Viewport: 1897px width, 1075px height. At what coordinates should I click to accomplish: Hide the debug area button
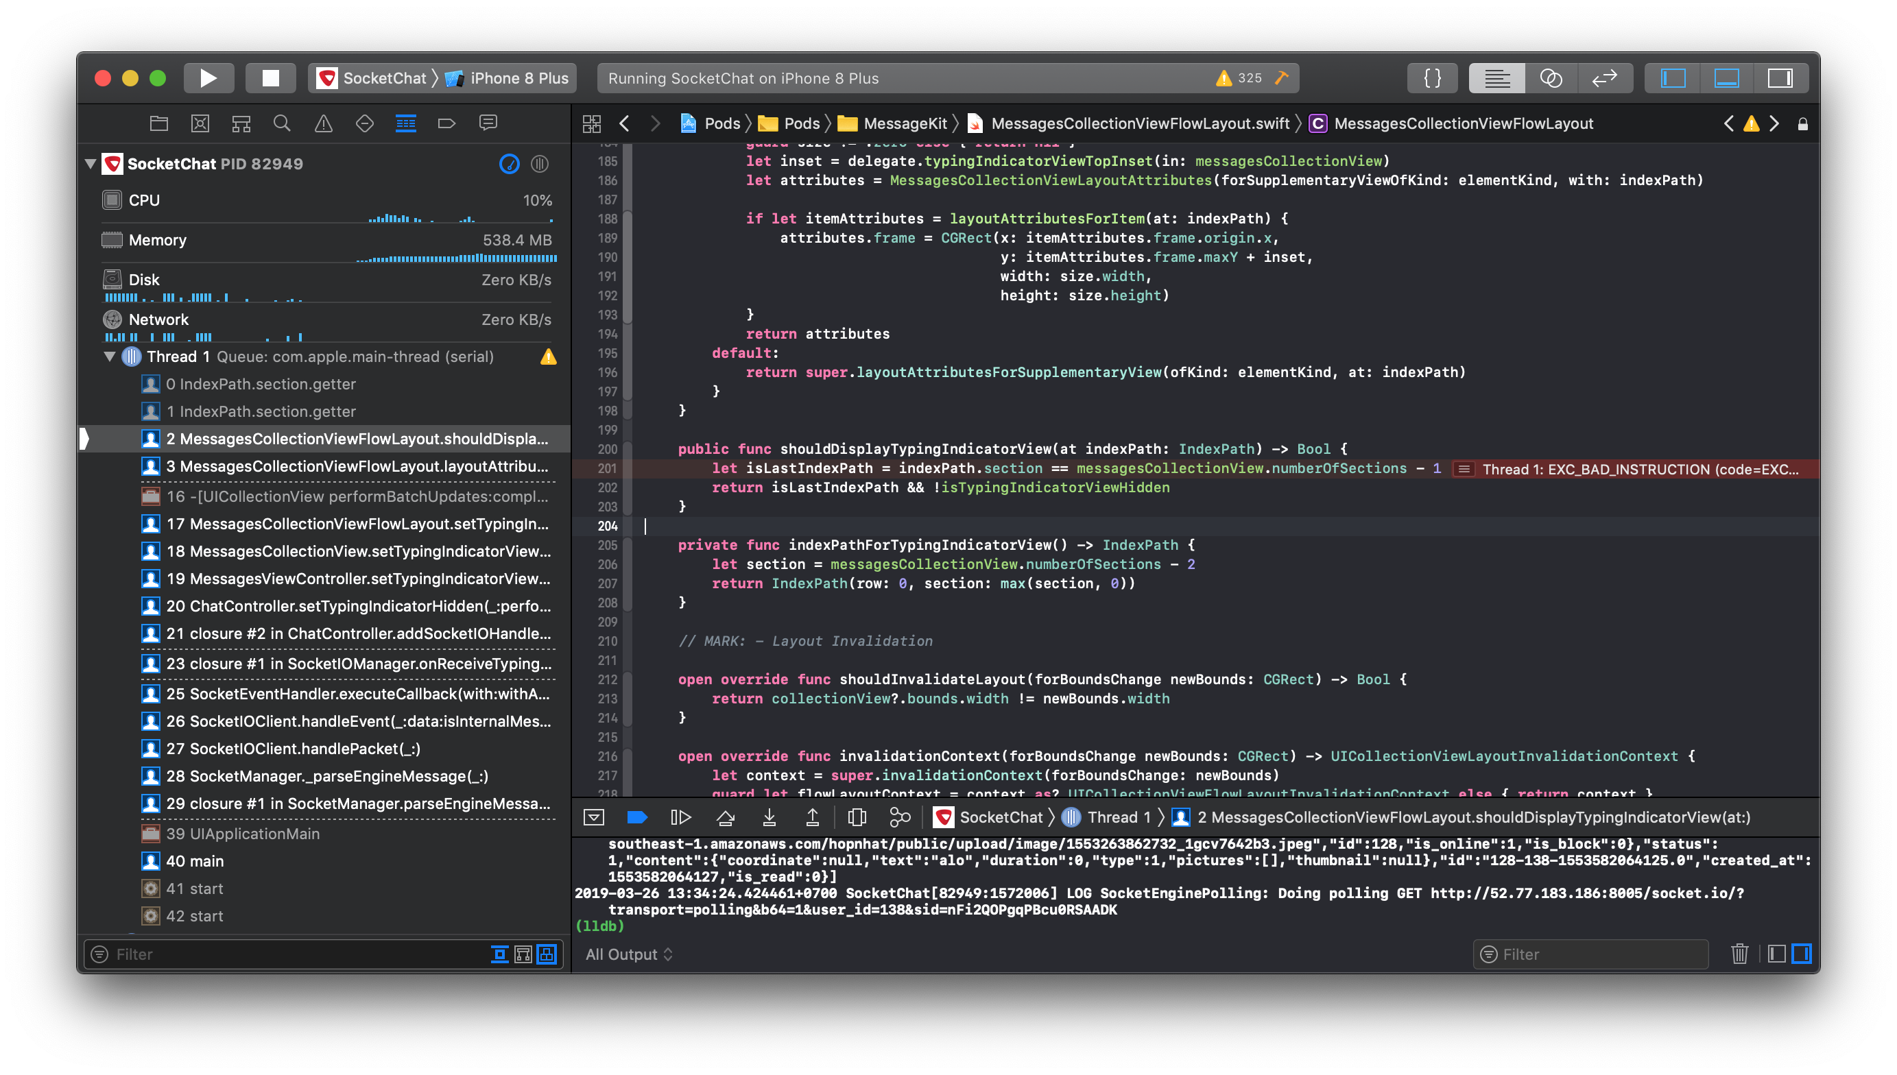[593, 817]
